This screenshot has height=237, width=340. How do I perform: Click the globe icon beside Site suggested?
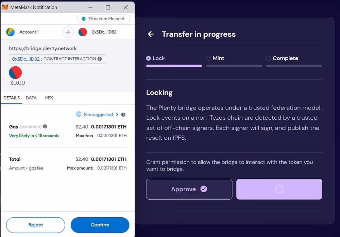click(78, 114)
